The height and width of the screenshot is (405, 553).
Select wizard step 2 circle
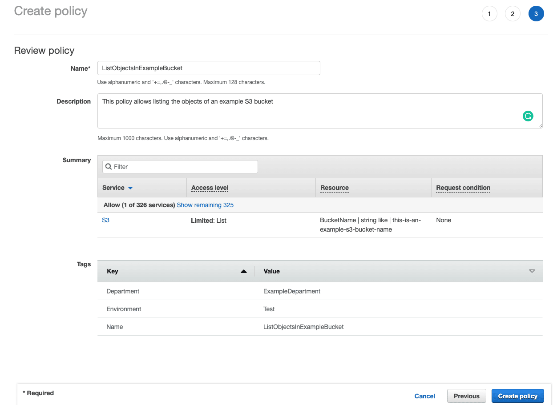(x=513, y=13)
